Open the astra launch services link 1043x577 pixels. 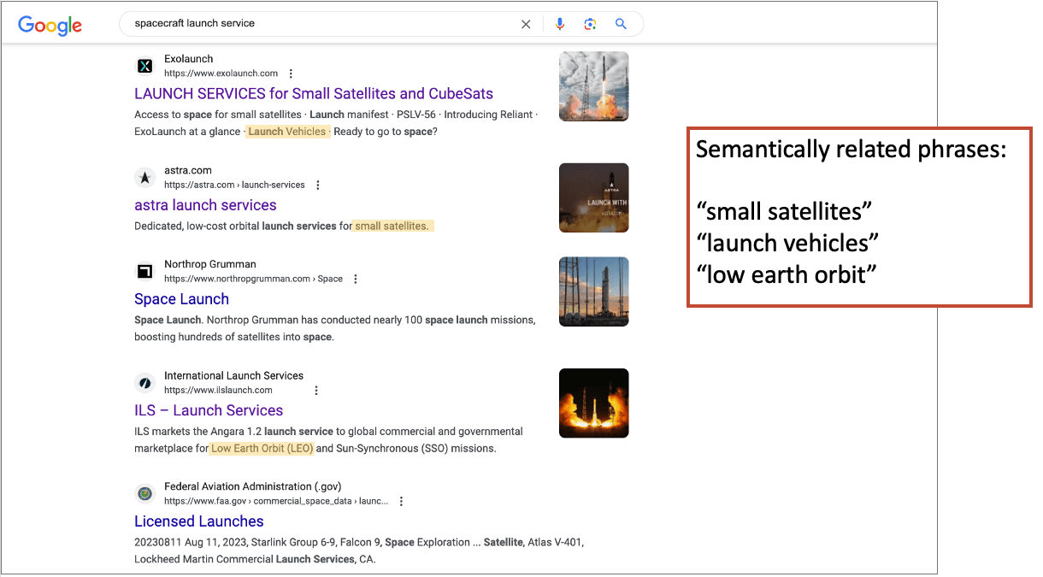(x=205, y=205)
